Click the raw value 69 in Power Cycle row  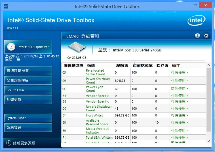pyautogui.click(x=117, y=89)
